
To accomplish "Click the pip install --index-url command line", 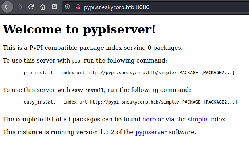I will (129, 73).
